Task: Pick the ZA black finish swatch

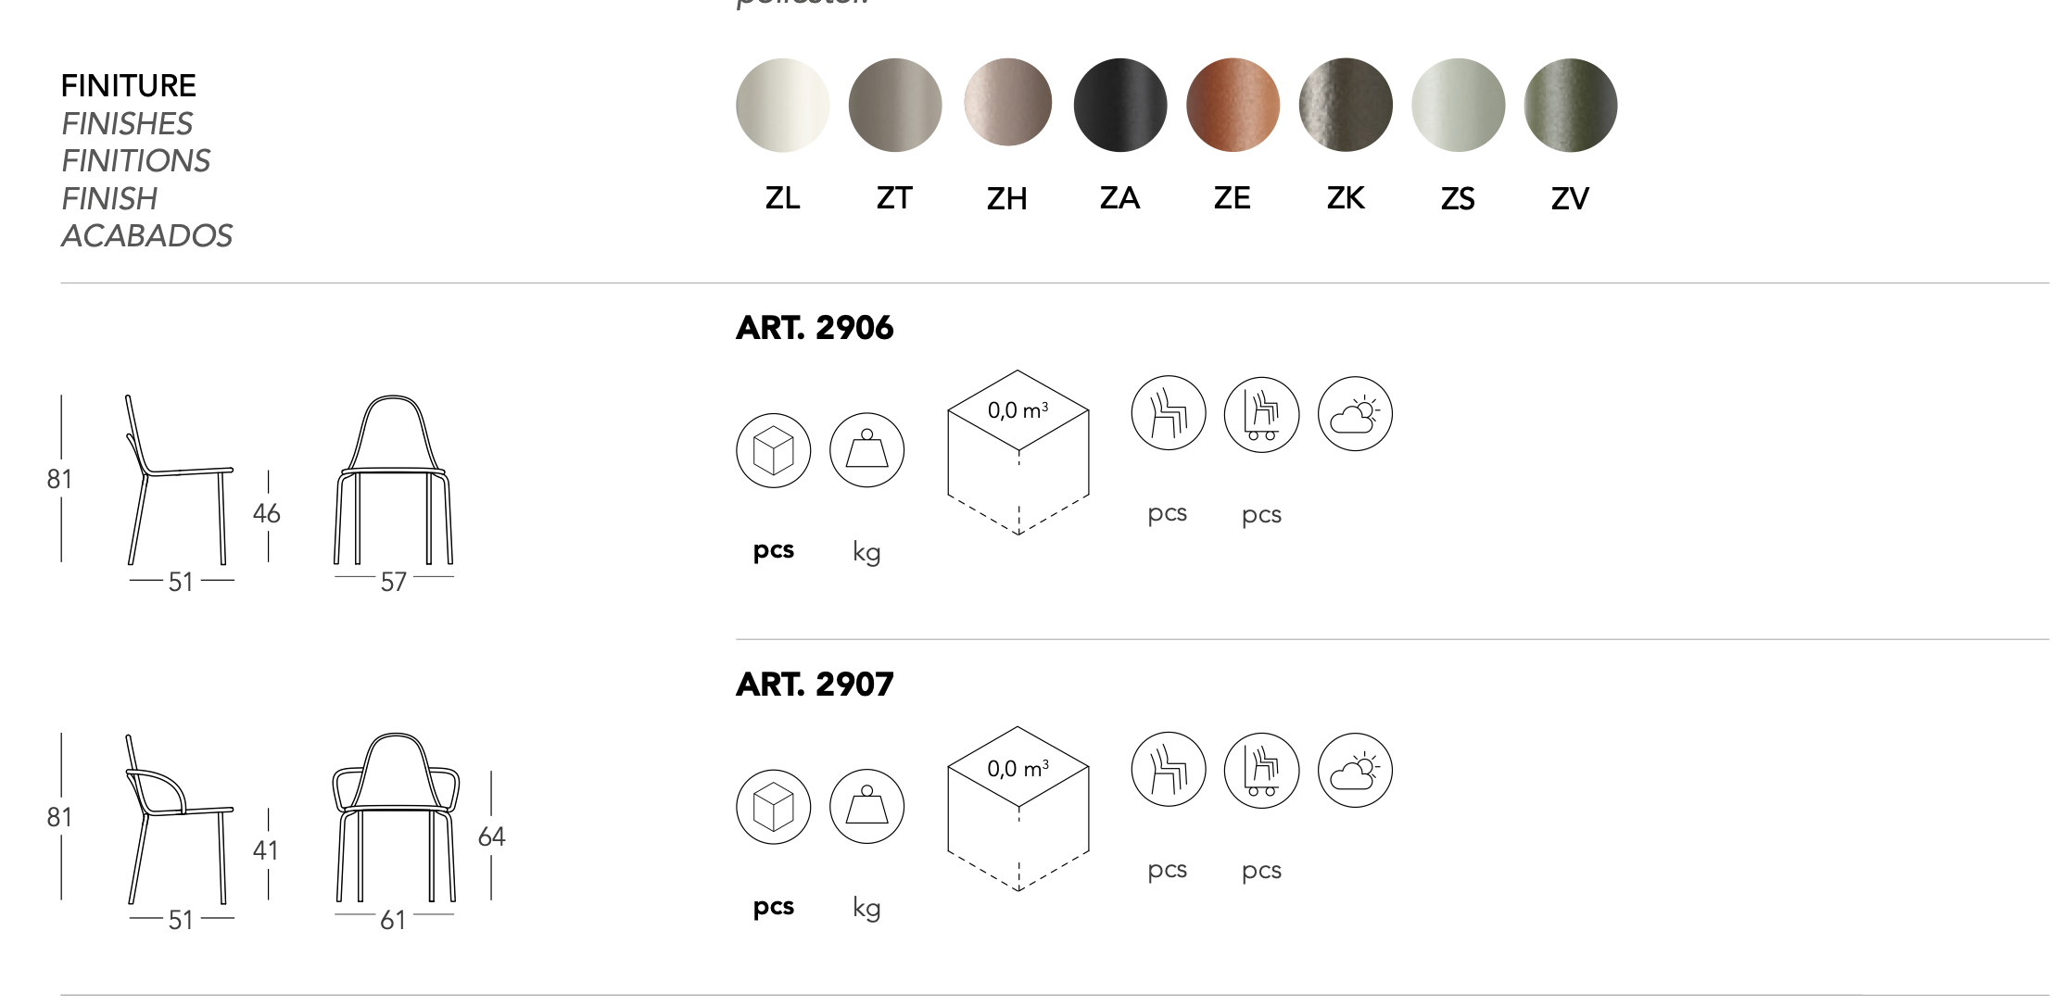Action: 1120,106
